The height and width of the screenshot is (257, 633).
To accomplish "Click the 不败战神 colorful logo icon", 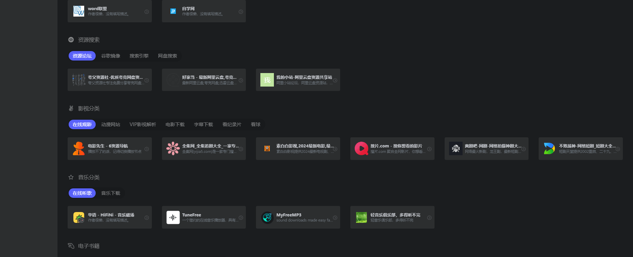I will point(549,148).
